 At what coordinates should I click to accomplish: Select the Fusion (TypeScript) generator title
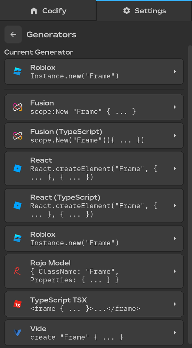pyautogui.click(x=66, y=132)
